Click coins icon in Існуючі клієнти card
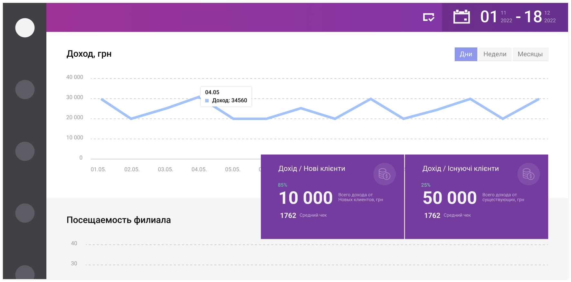Image resolution: width=571 pixels, height=282 pixels. (528, 174)
